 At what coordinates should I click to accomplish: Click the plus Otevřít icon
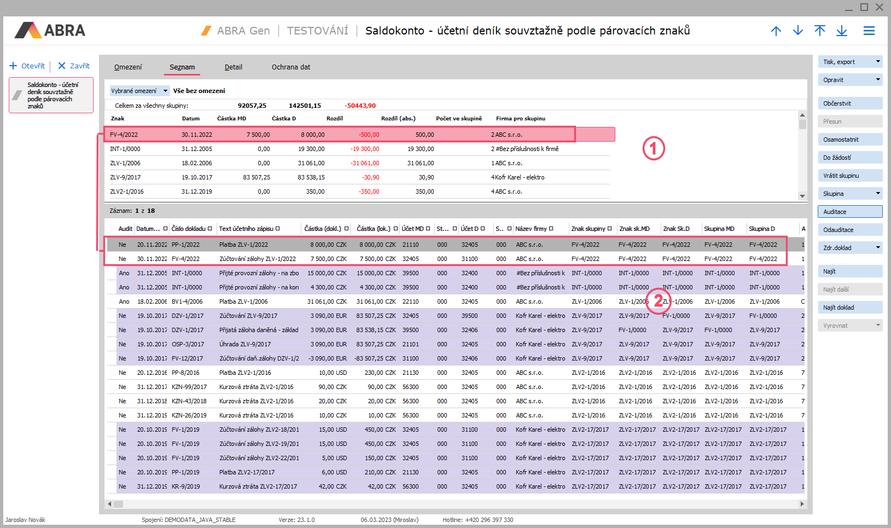tap(14, 66)
